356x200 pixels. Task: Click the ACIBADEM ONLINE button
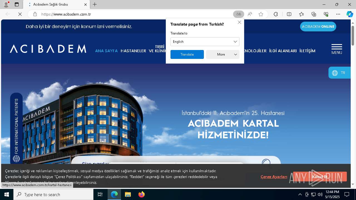click(318, 27)
